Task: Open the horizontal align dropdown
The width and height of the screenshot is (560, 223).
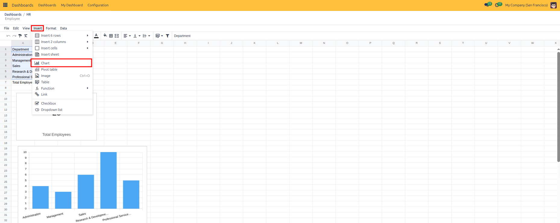Action: click(x=127, y=36)
